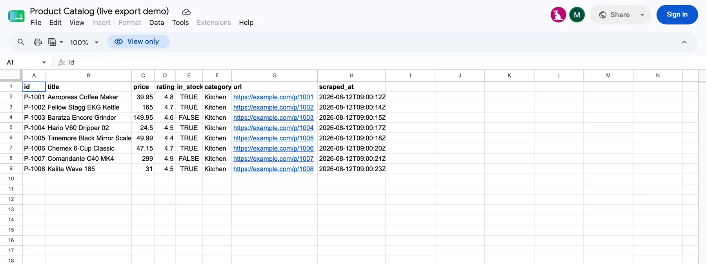This screenshot has width=706, height=264.
Task: Open the View menu
Action: click(77, 23)
